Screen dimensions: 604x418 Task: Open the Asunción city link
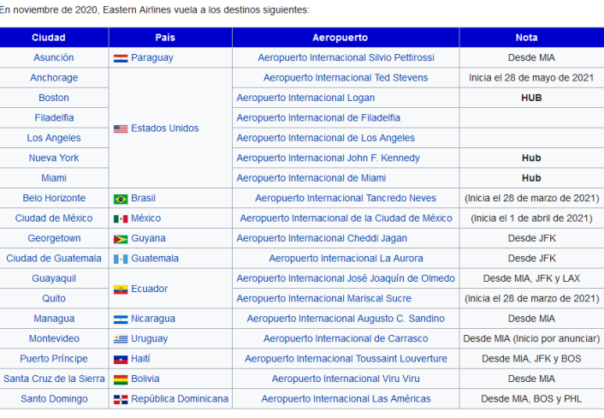(54, 57)
